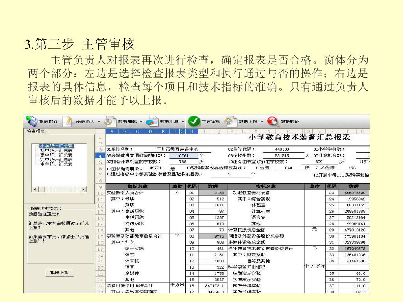Click the 科学实验开出情况 row label
Image resolution: width=403 pixels, height=302 pixels.
point(247,267)
